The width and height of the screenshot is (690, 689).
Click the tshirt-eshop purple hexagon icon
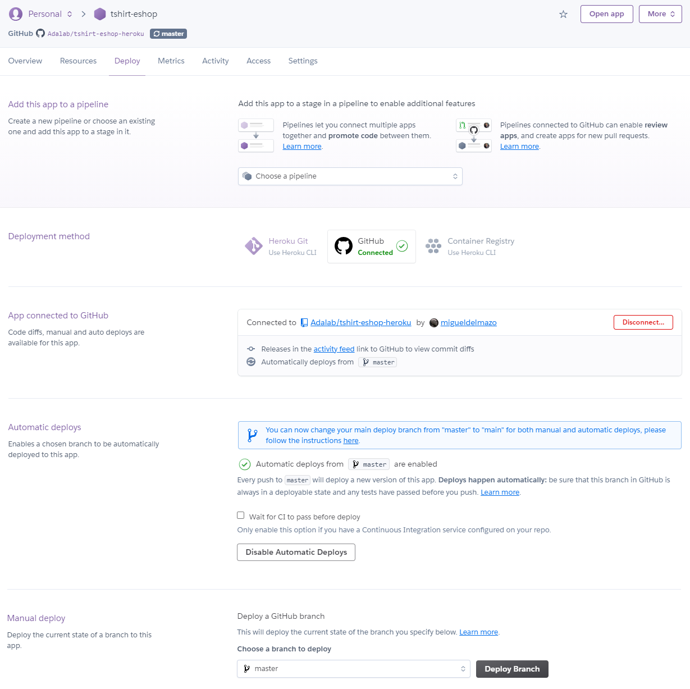(100, 14)
